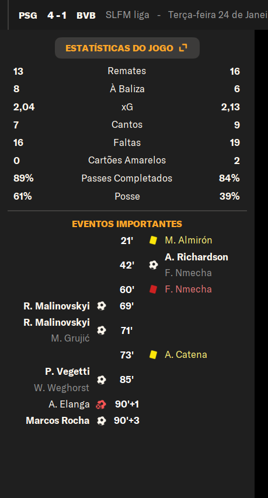268x498 pixels.
Task: Select assist provider W. Weghorst
Action: [x=62, y=388]
